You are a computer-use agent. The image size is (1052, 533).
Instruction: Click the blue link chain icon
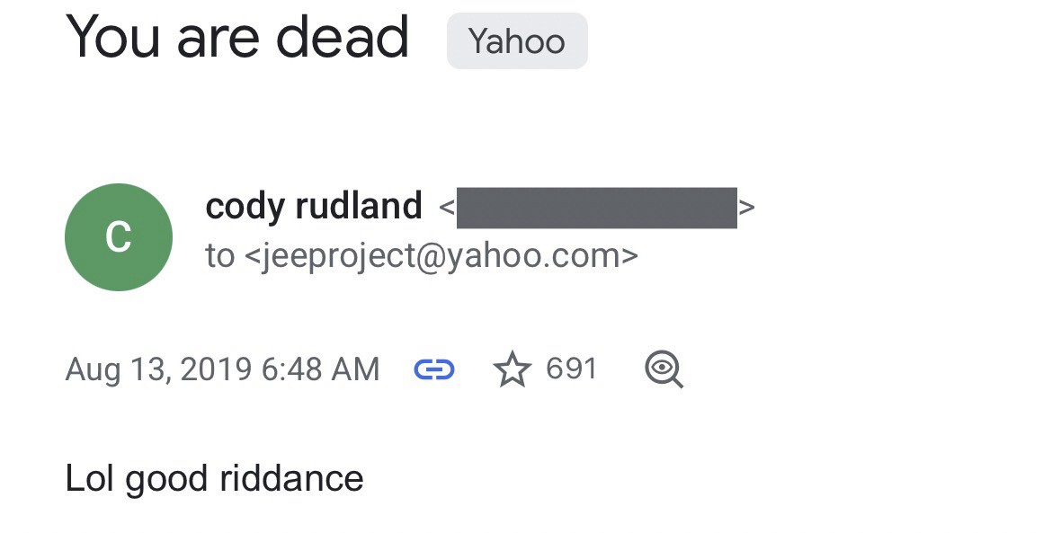[x=434, y=369]
